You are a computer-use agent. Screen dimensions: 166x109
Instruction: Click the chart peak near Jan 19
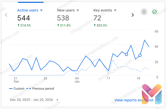click(x=145, y=40)
